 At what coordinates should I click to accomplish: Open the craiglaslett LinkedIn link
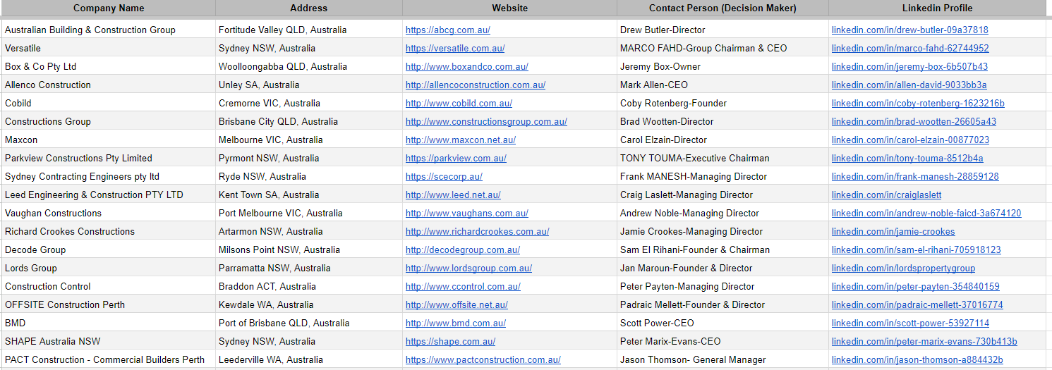coord(886,195)
